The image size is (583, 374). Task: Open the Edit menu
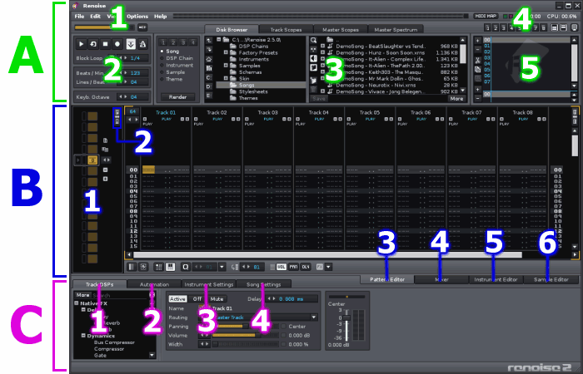click(95, 17)
